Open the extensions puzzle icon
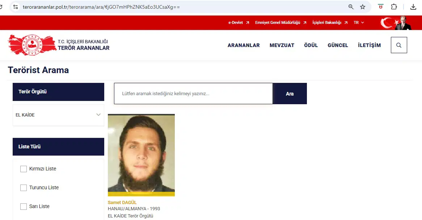The image size is (422, 220). point(394,7)
